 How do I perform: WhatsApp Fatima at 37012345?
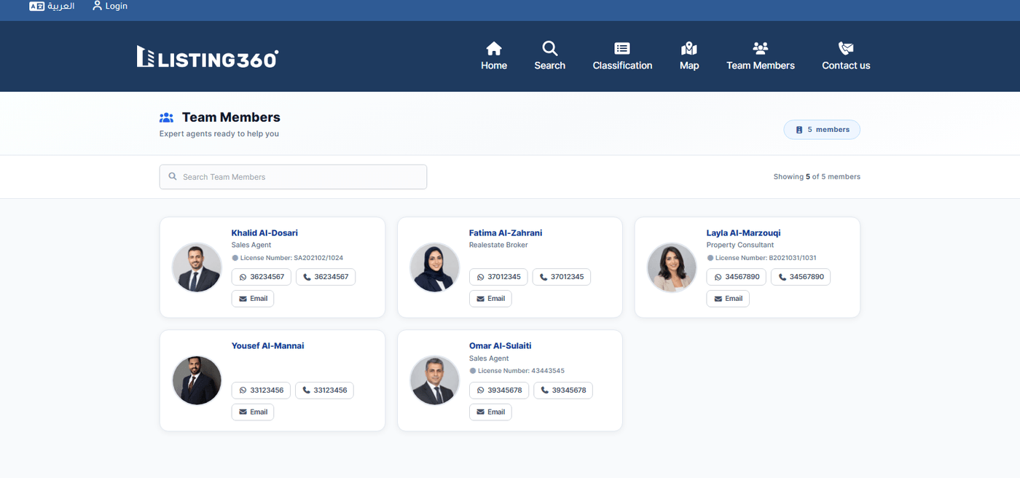click(498, 277)
